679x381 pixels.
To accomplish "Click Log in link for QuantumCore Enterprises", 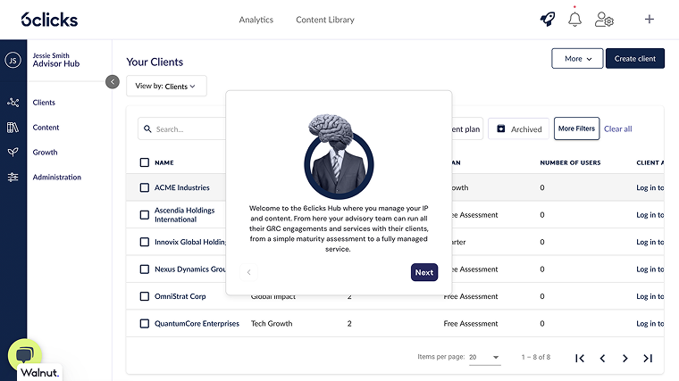I will pyautogui.click(x=650, y=324).
